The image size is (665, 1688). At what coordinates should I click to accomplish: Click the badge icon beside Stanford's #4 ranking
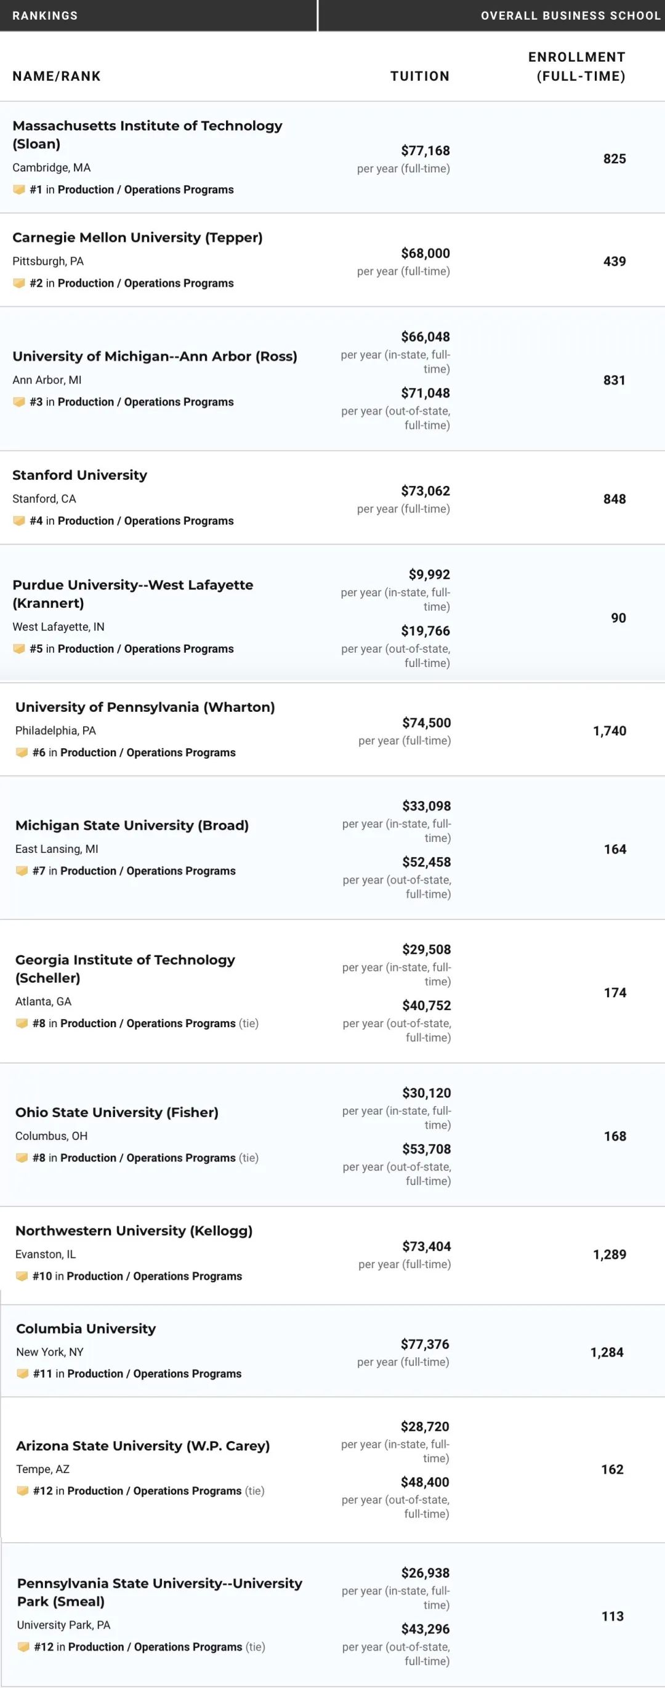pyautogui.click(x=19, y=520)
